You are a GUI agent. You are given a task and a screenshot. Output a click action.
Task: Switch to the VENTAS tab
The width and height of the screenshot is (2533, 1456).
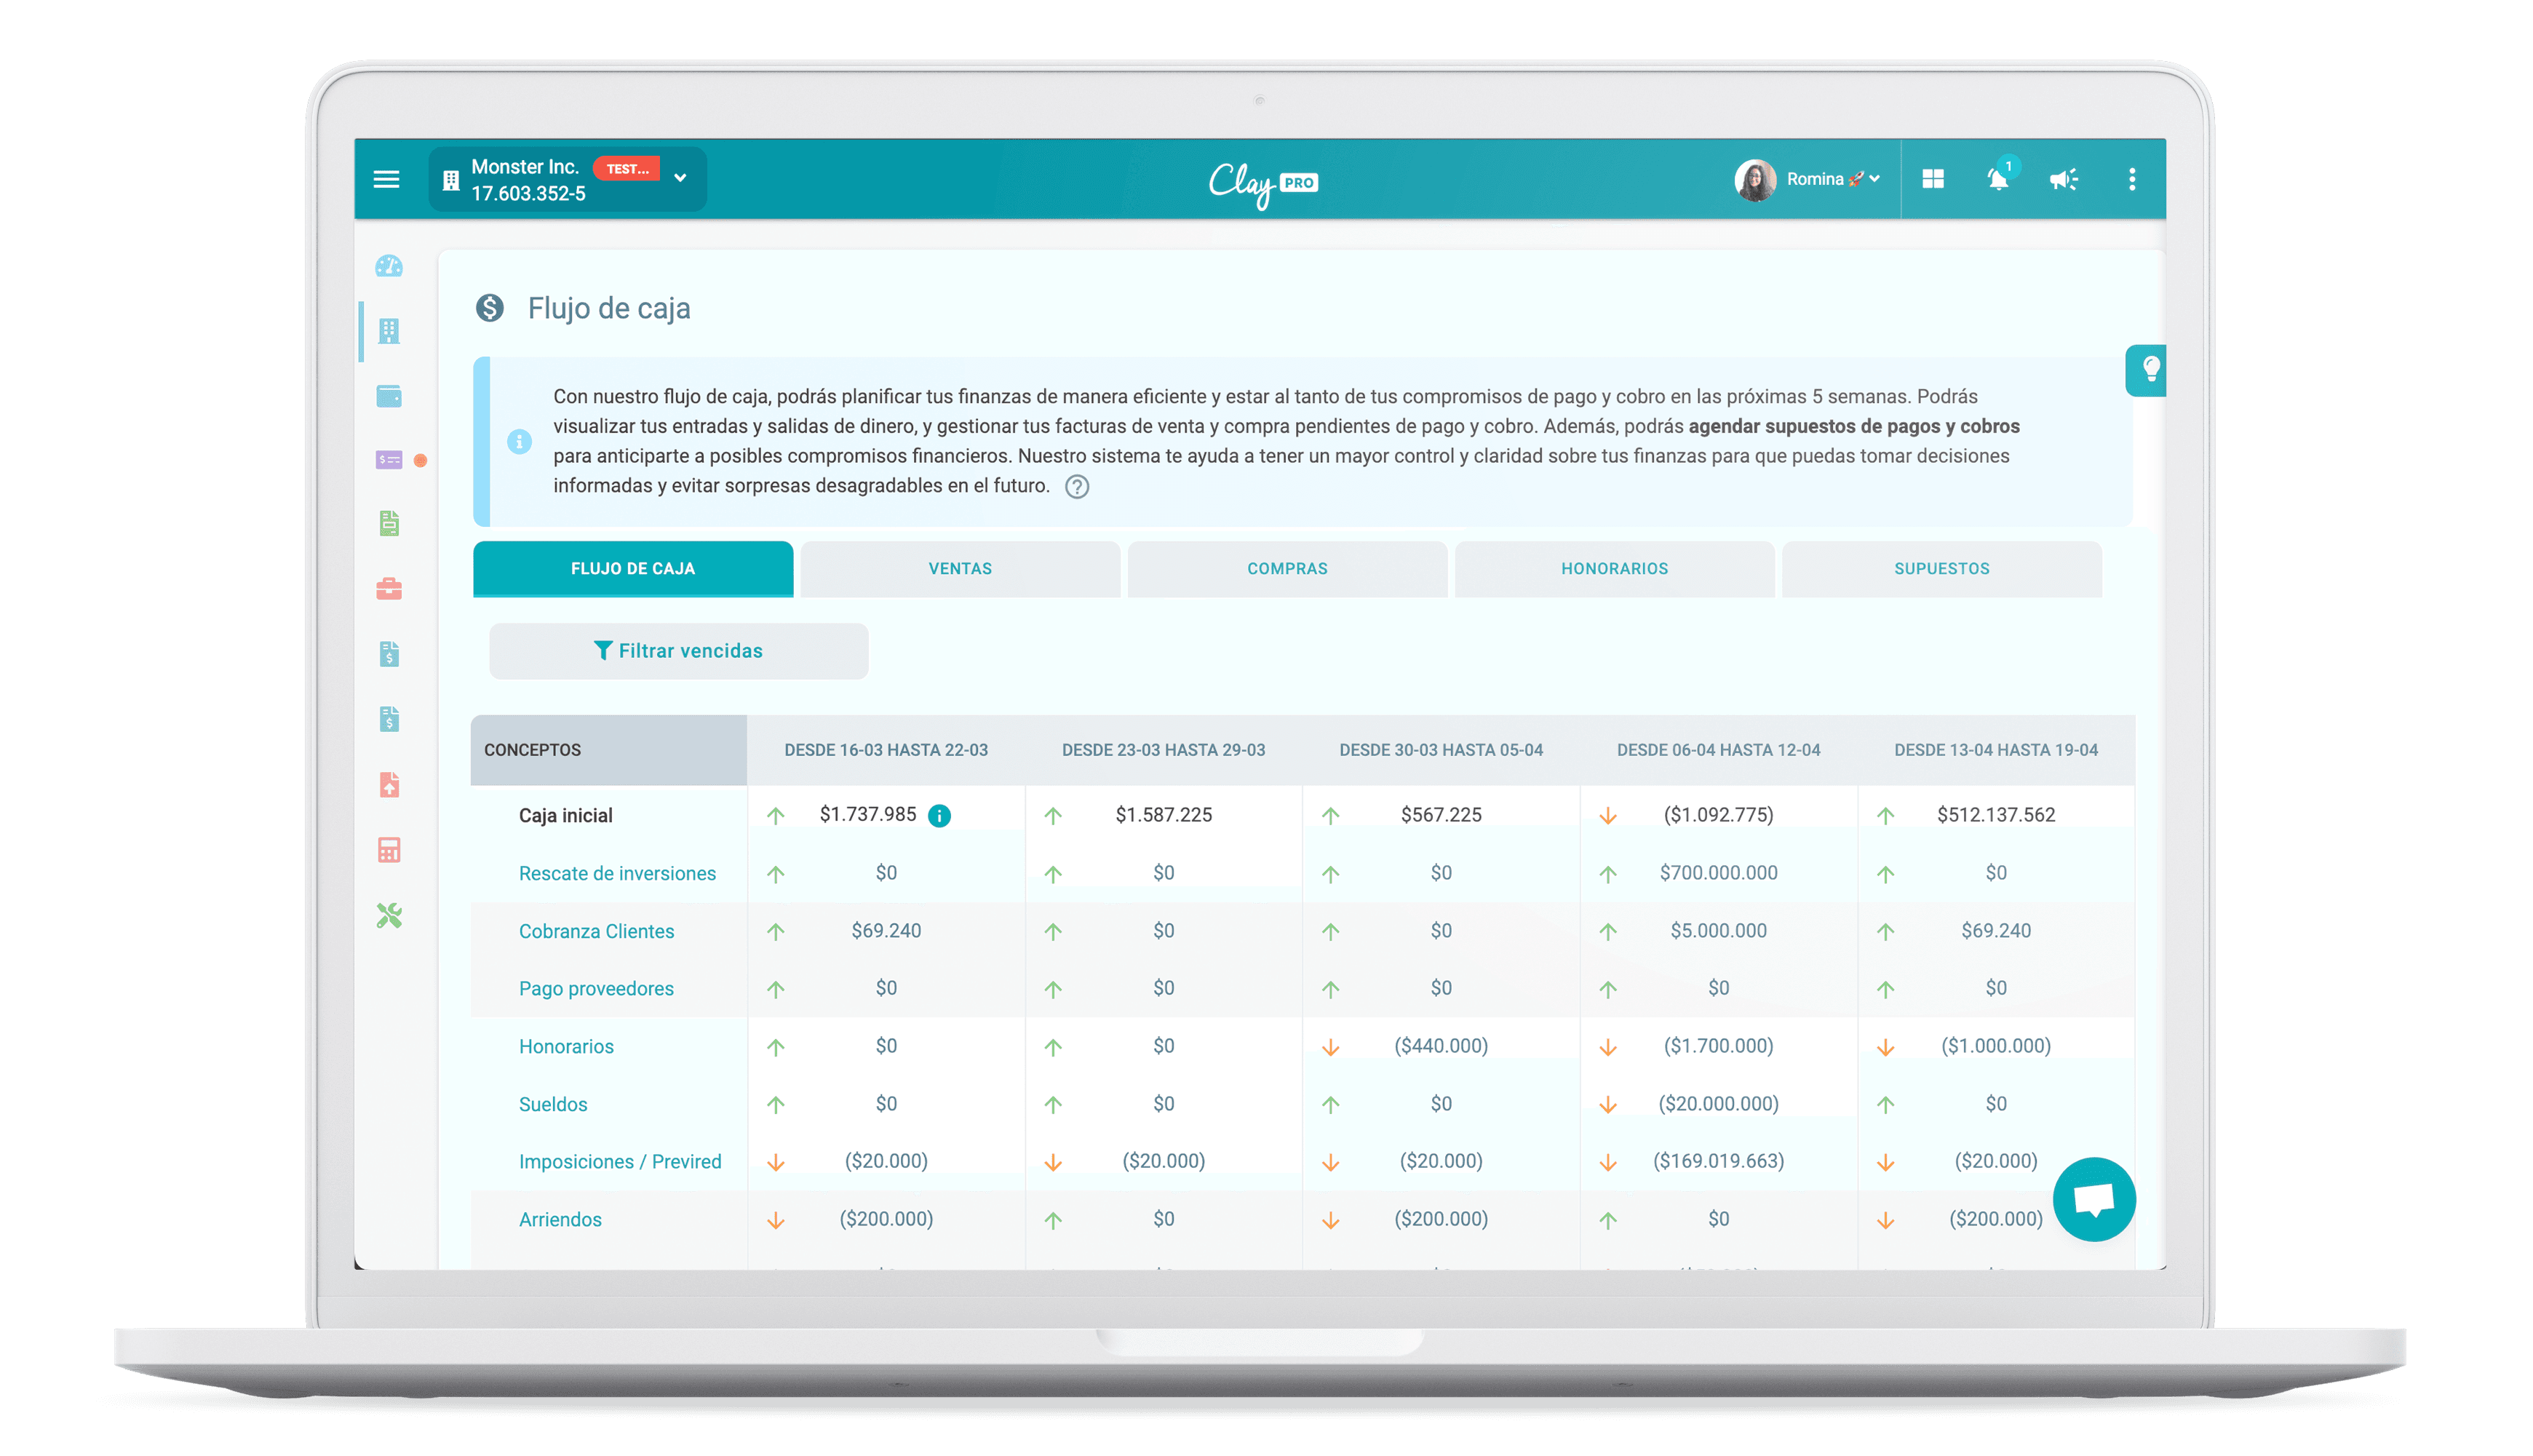[x=960, y=569]
